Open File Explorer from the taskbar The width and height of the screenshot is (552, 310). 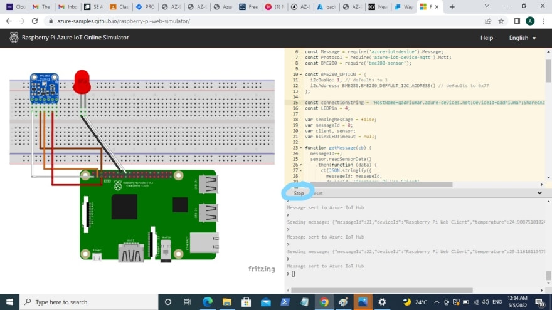click(226, 302)
